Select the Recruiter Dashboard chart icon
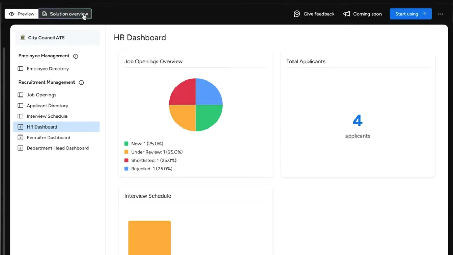The height and width of the screenshot is (255, 453). click(20, 137)
